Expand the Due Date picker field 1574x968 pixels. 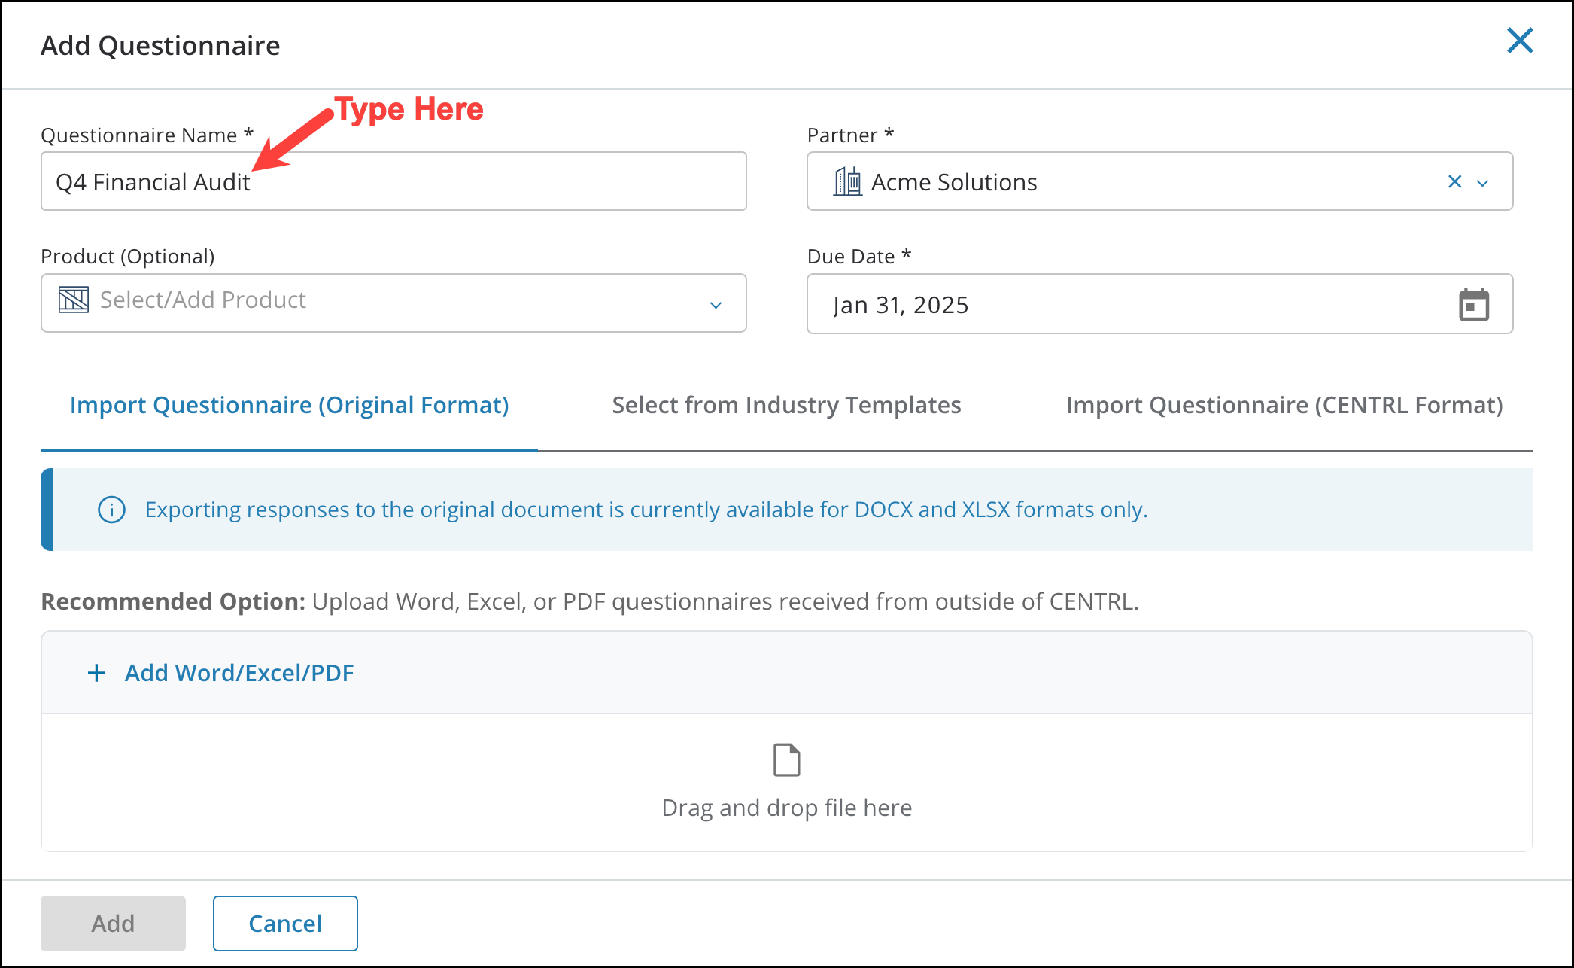pyautogui.click(x=1129, y=304)
